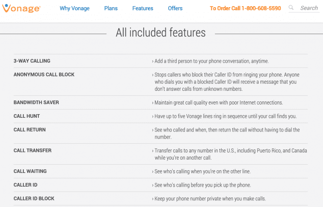Select the Call Return feature
Viewport: 323px width, 207px height.
coord(30,130)
